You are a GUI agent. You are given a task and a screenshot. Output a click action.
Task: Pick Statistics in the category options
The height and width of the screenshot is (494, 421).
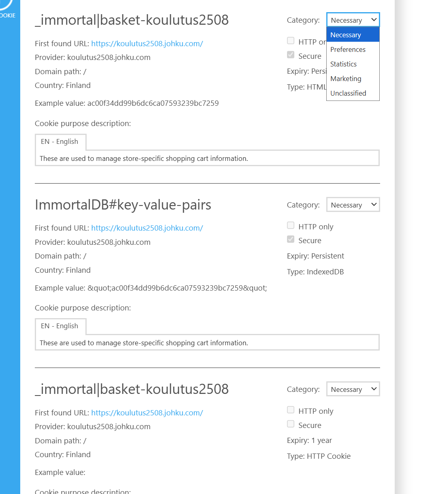[343, 64]
